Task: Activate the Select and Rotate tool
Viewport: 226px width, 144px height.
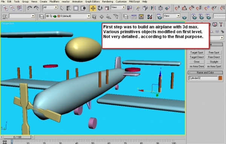Action: pos(100,8)
